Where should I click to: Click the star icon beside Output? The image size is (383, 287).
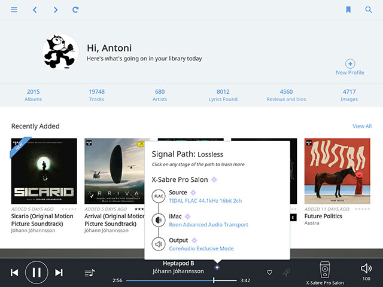pyautogui.click(x=194, y=240)
